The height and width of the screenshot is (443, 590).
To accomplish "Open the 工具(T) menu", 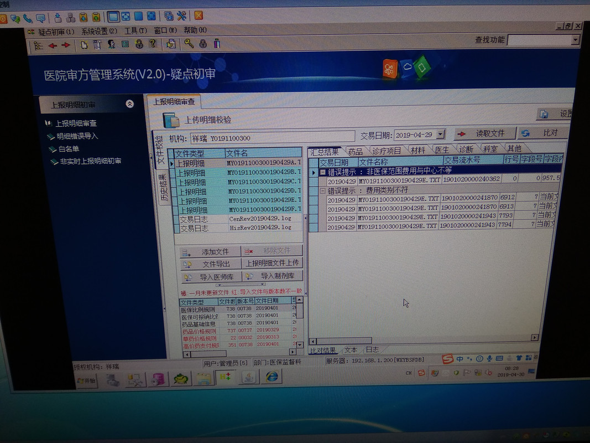I will point(136,30).
